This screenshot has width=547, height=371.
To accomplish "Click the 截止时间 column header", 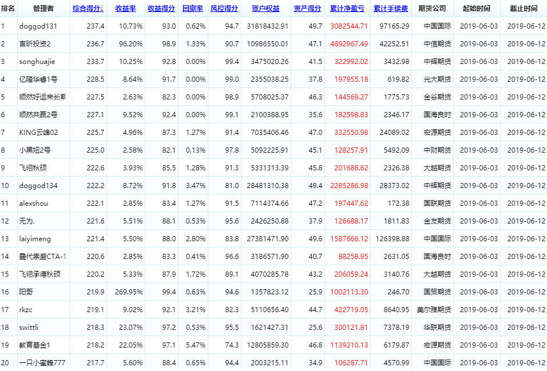I will coord(524,9).
